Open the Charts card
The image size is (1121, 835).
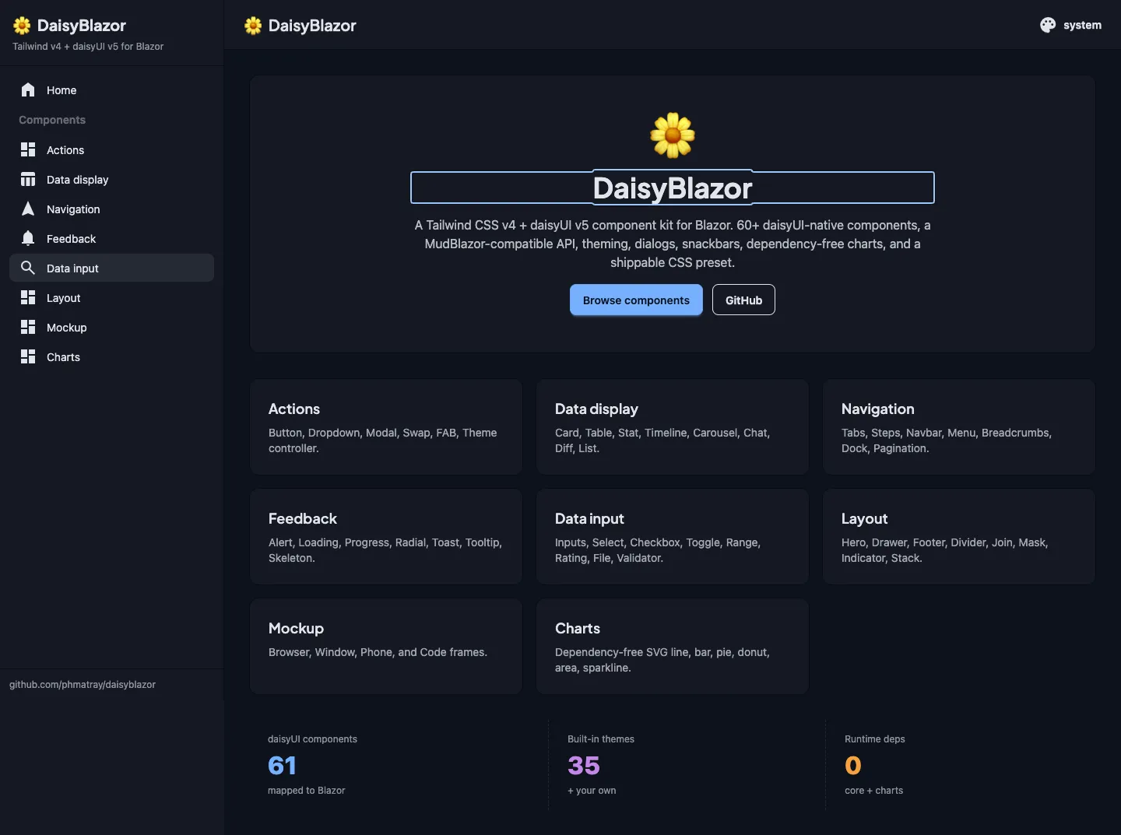(x=673, y=647)
